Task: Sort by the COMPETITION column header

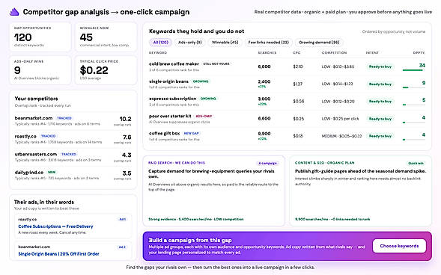Action: (x=334, y=53)
